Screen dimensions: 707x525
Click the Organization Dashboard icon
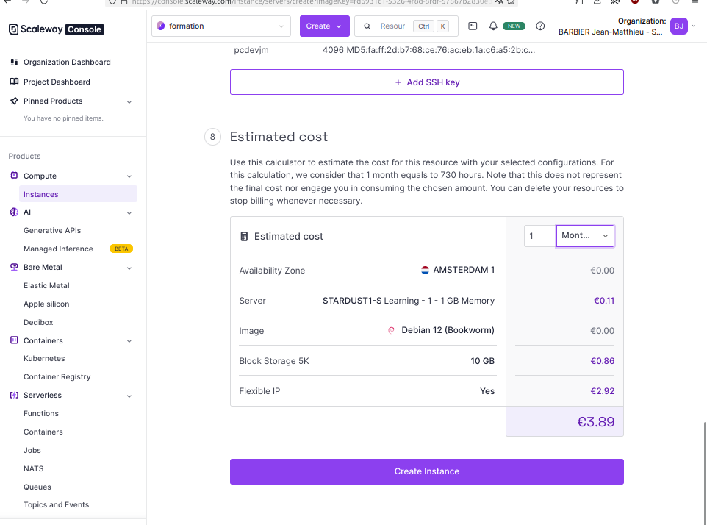[14, 62]
